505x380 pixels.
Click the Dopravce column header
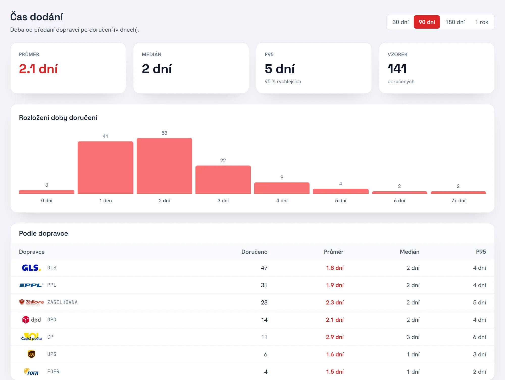[x=32, y=252]
